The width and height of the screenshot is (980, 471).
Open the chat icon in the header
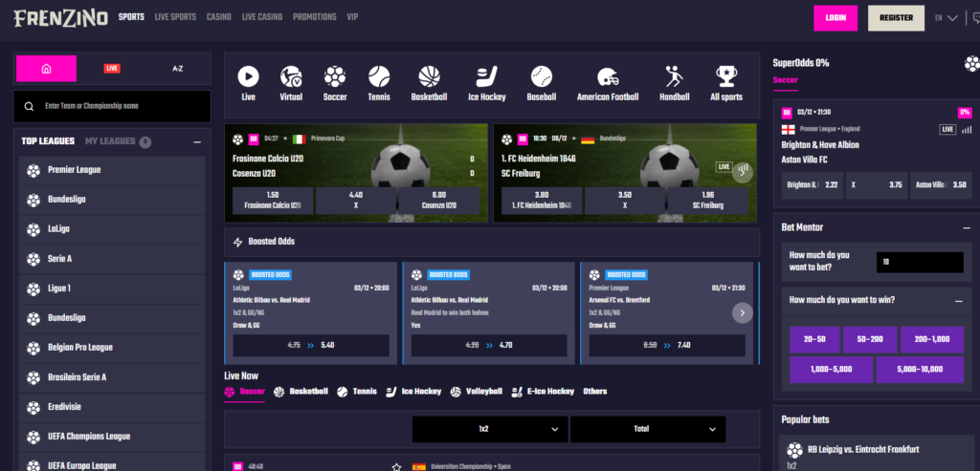click(976, 18)
